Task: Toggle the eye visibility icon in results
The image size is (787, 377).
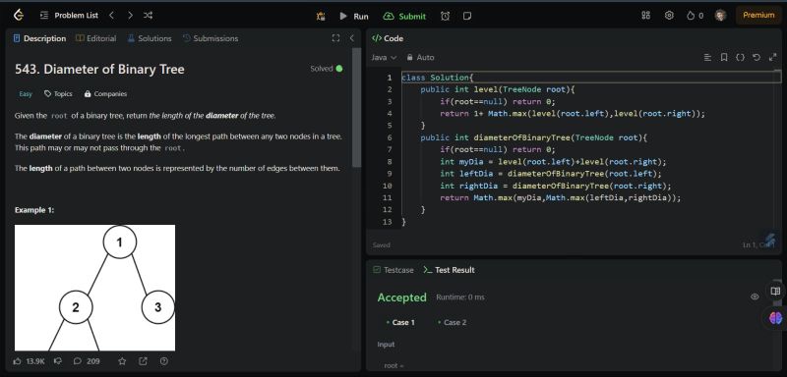Action: 755,296
